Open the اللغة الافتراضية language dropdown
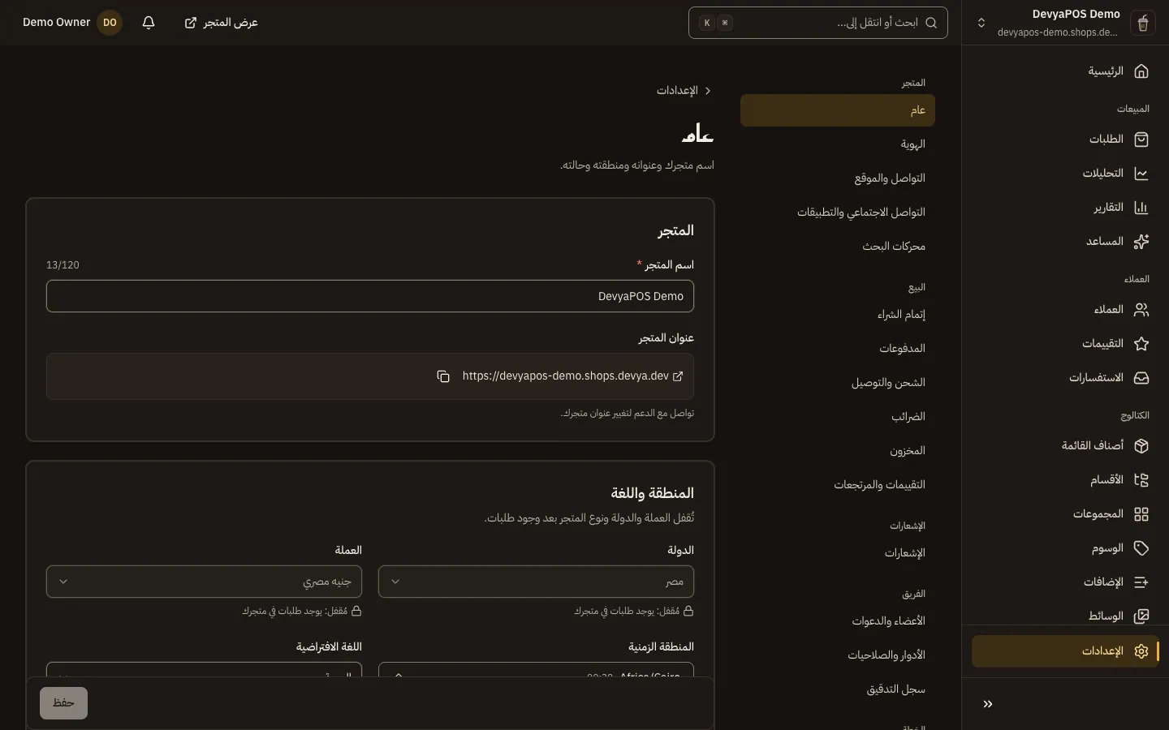The height and width of the screenshot is (730, 1169). [204, 670]
